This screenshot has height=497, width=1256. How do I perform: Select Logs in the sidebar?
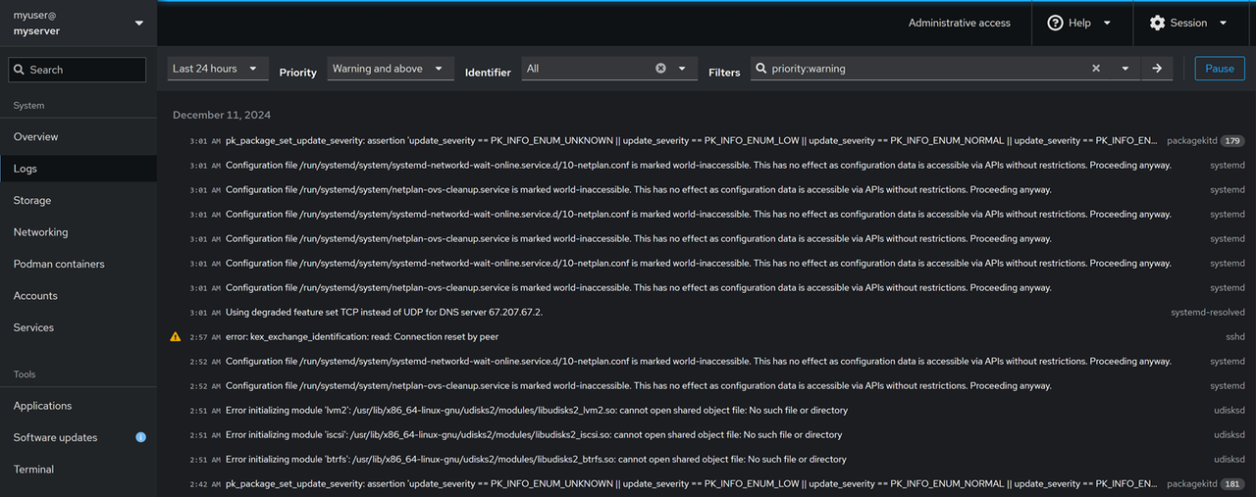click(x=78, y=169)
